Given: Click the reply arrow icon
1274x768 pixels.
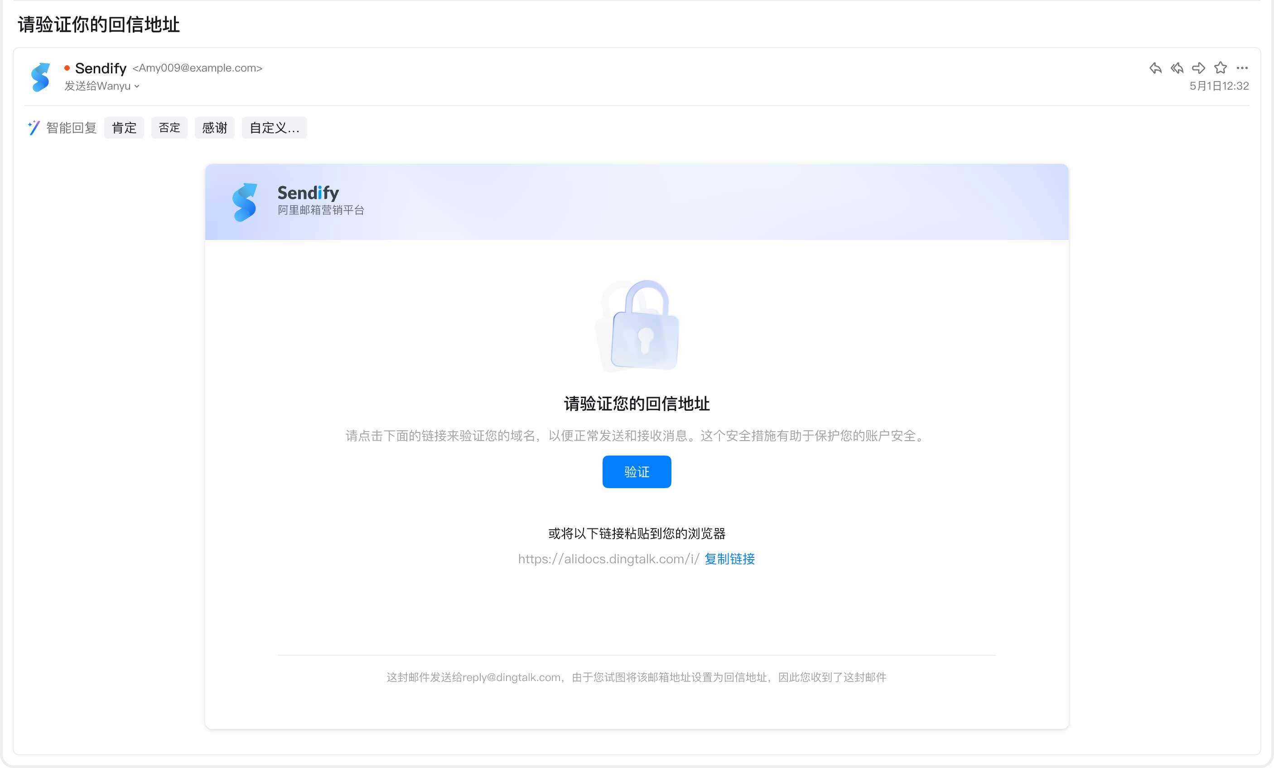Looking at the screenshot, I should (1155, 68).
